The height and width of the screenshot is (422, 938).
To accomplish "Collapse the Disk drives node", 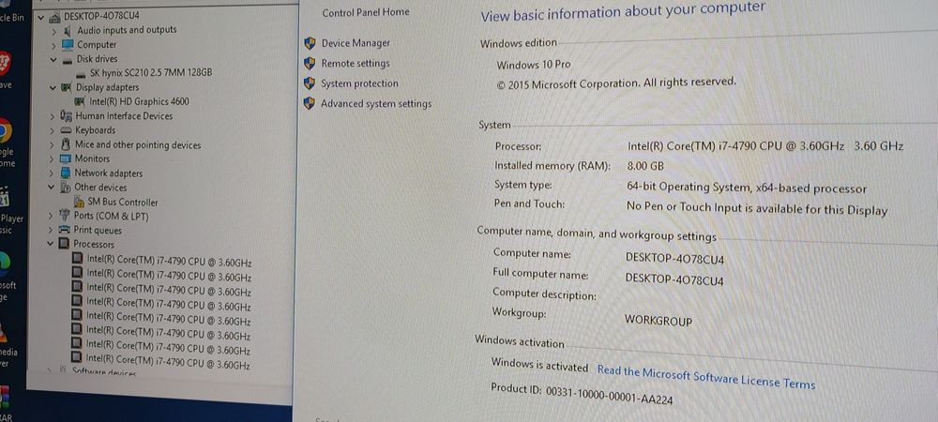I will pyautogui.click(x=53, y=60).
